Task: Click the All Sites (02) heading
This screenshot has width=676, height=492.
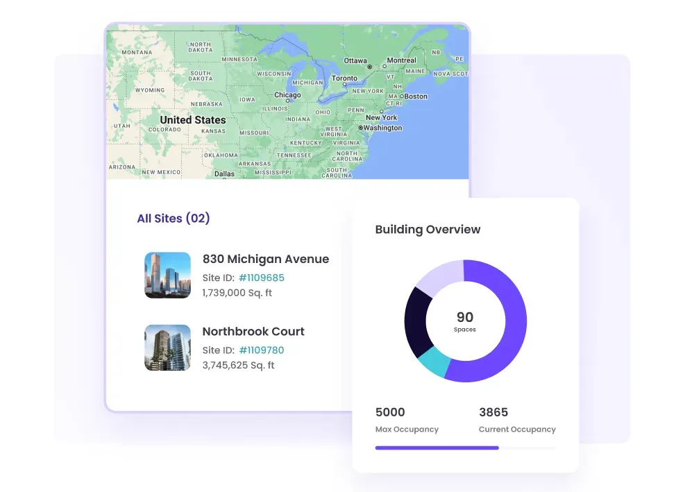Action: [x=173, y=219]
